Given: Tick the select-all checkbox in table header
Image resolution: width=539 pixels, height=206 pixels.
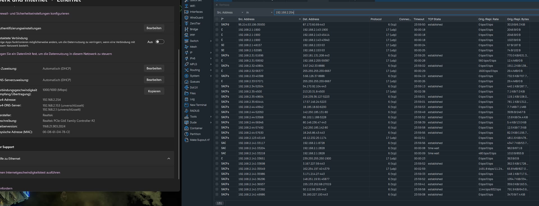Looking at the screenshot, I should [x=217, y=19].
